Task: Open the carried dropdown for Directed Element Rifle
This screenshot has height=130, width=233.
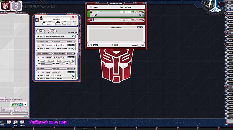Action: coord(71,53)
